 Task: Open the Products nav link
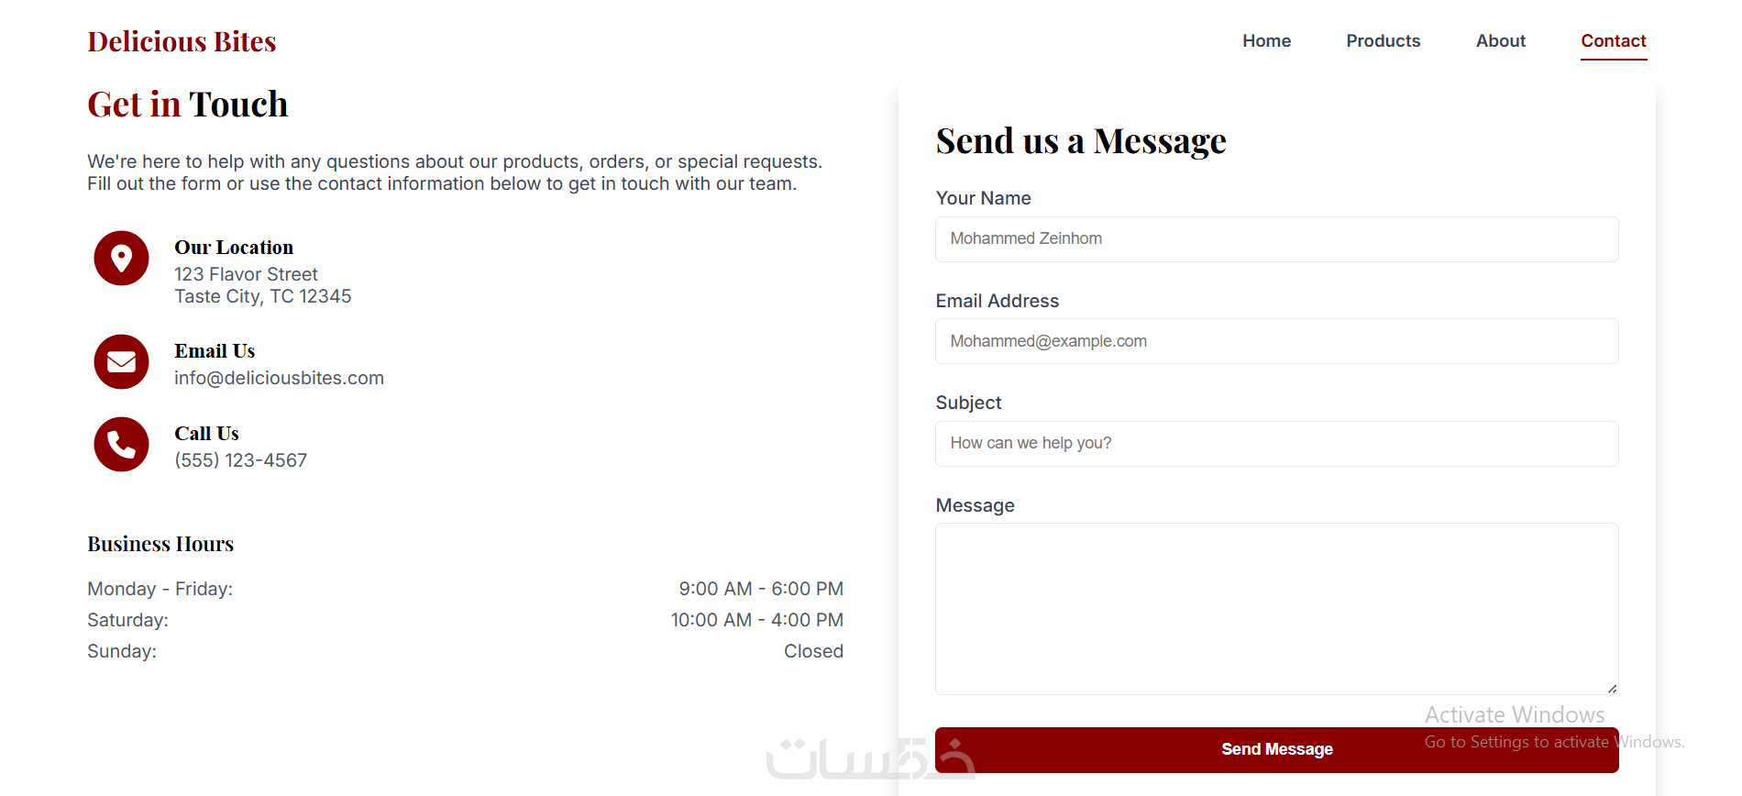point(1383,40)
